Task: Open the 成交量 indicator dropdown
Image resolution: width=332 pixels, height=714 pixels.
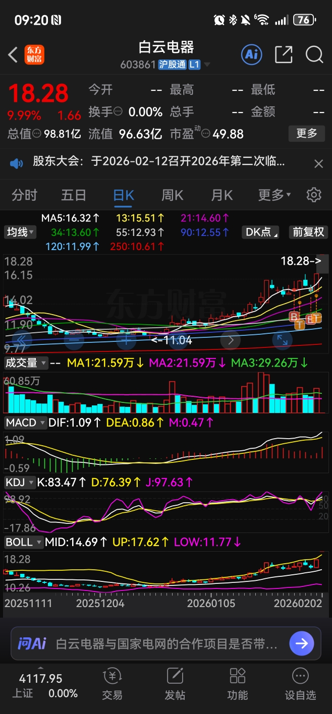Action: click(x=26, y=363)
